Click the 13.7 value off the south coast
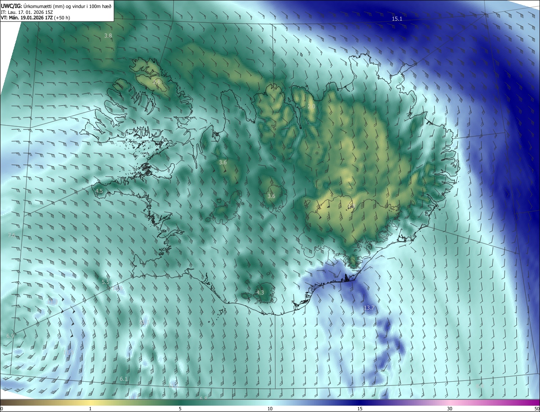This screenshot has width=540, height=412. click(369, 308)
